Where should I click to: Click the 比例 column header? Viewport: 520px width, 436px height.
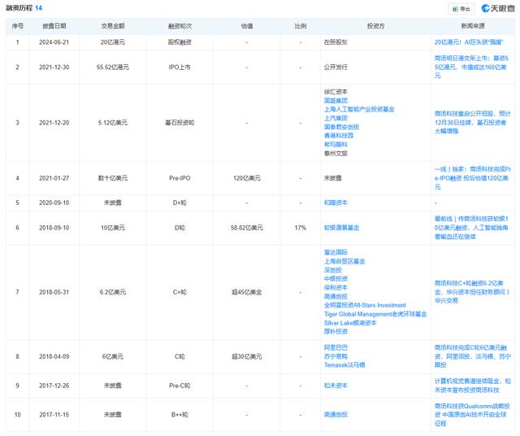coord(300,26)
